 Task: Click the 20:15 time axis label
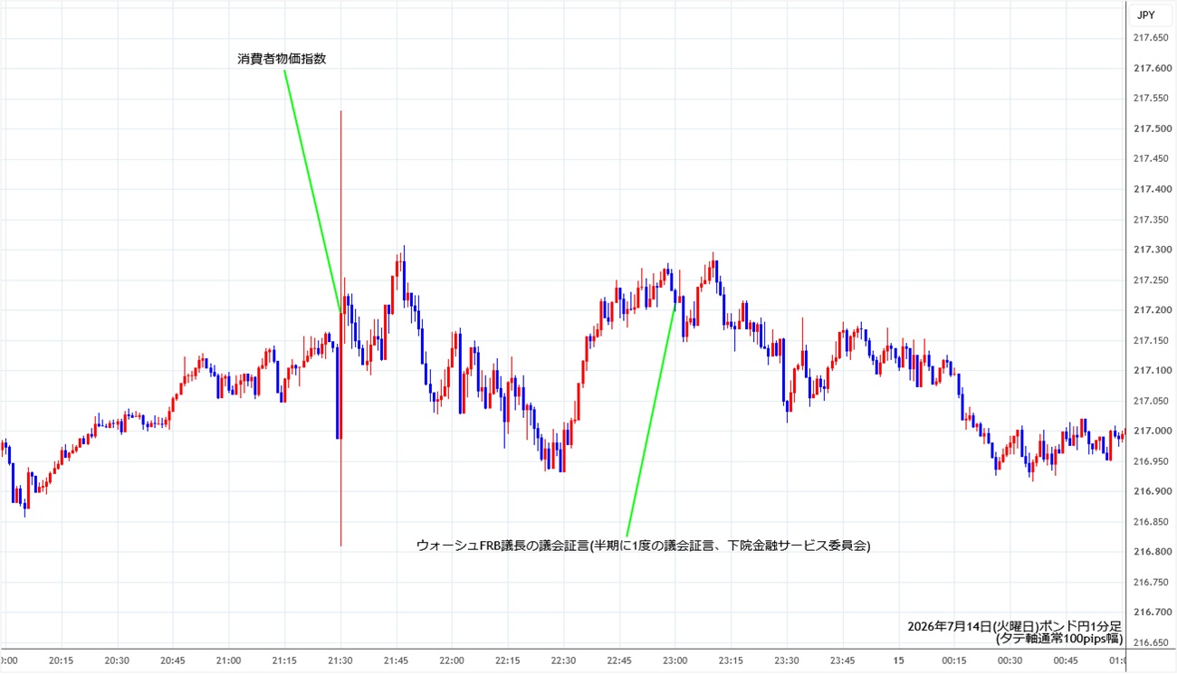pyautogui.click(x=62, y=660)
